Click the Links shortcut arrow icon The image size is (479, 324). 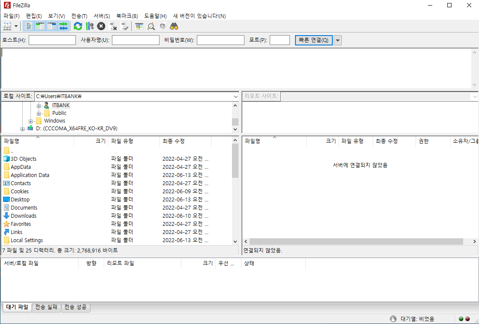[x=6, y=232]
